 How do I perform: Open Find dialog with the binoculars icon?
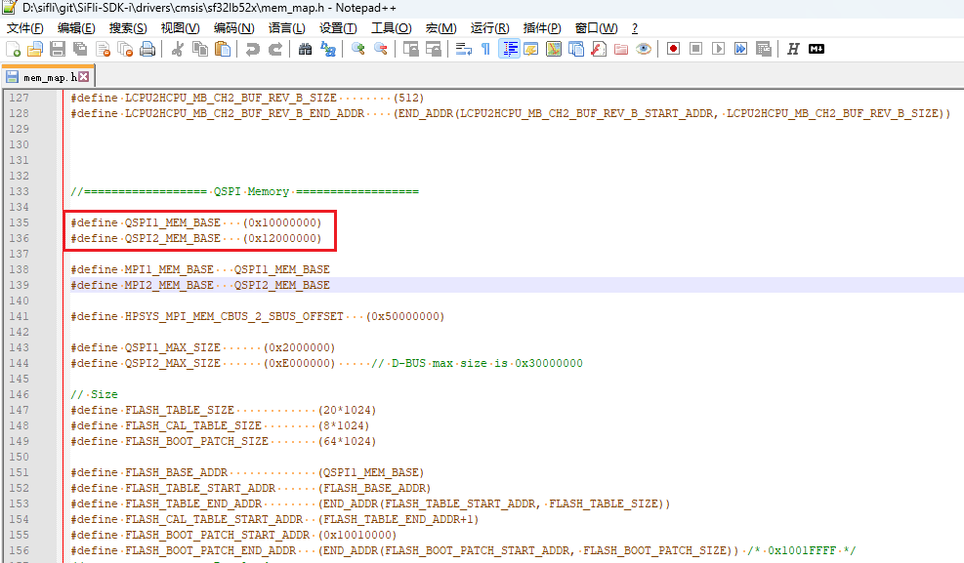[x=305, y=49]
